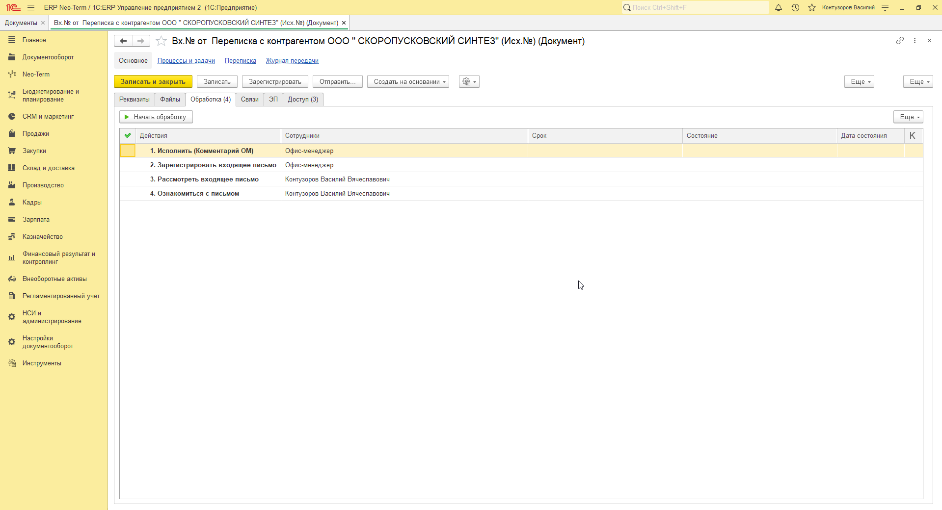Click the Начать обработку play button
Viewport: 942px width, 510px height.
pos(156,117)
